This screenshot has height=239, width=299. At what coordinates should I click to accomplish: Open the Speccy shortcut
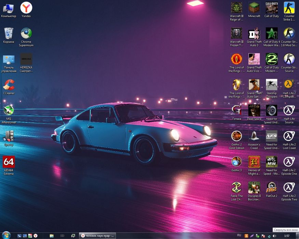coord(9,138)
